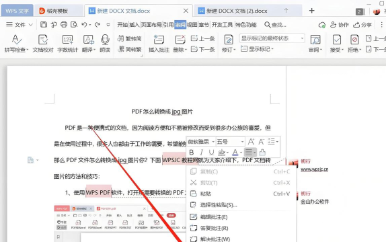Open the font color dropdown arrow in mini toolbar
Screen dimensions: 386x242
pos(241,153)
